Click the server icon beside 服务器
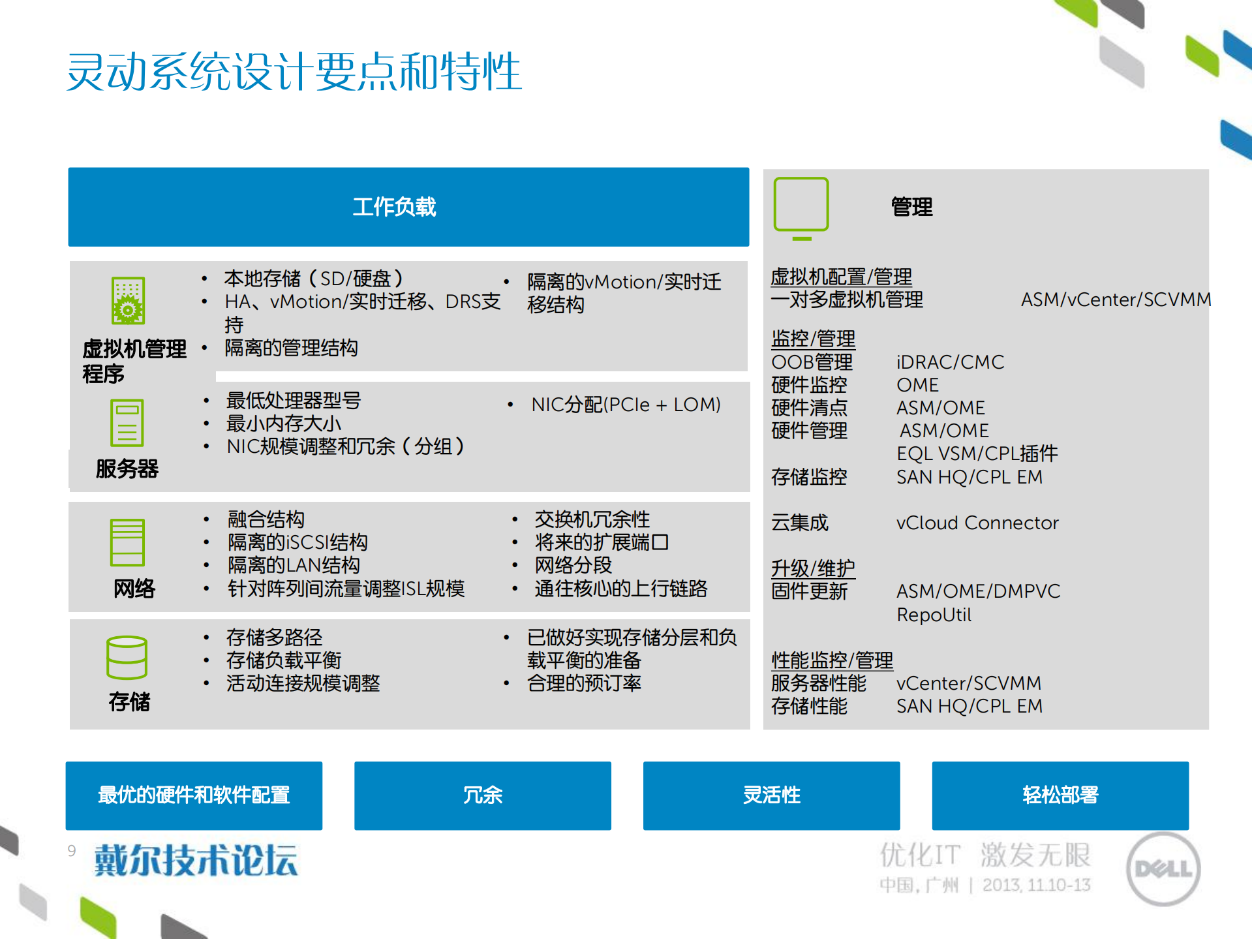 click(126, 423)
